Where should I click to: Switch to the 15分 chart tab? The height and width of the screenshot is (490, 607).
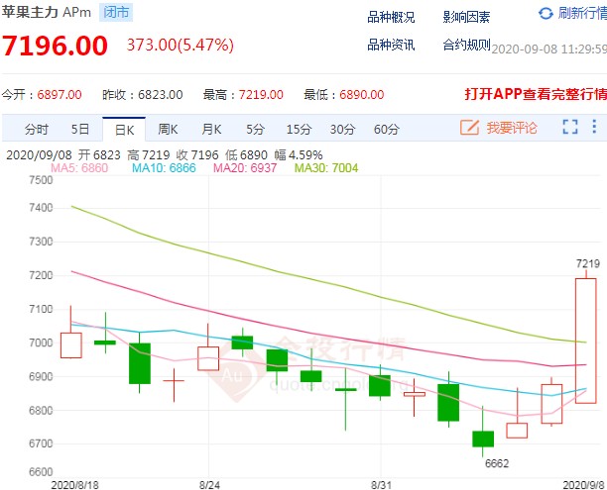(x=299, y=129)
